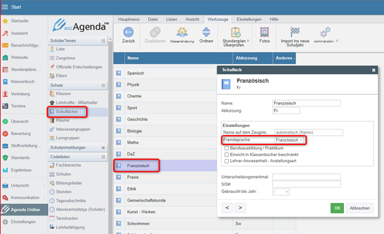Collapse the Schule section
Image resolution: width=384 pixels, height=234 pixels.
pos(103,85)
